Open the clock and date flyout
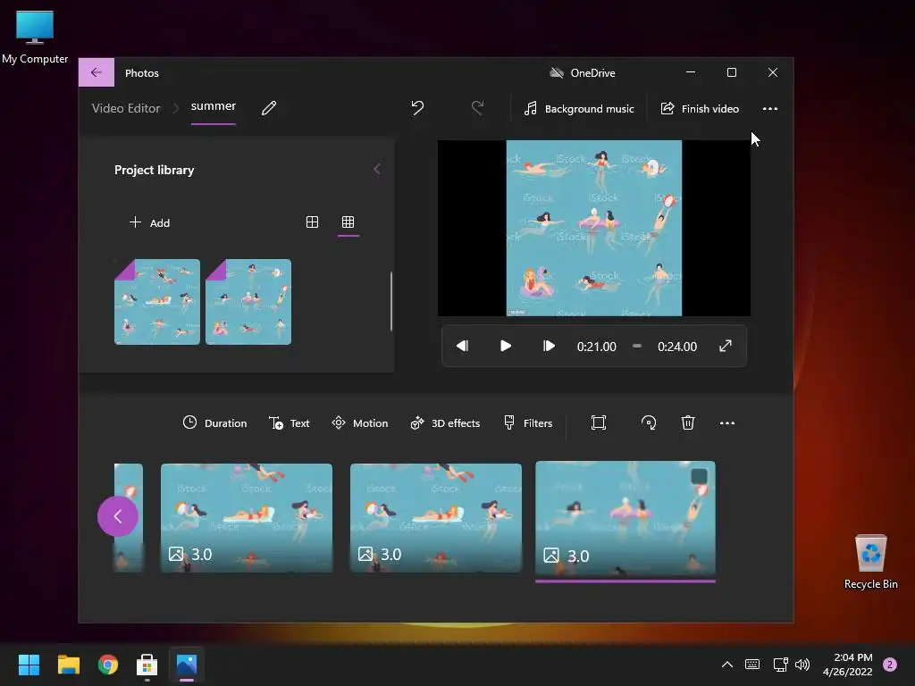915x686 pixels. tap(848, 665)
